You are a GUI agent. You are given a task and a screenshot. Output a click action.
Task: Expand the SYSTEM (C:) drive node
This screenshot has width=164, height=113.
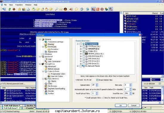click(x=81, y=49)
